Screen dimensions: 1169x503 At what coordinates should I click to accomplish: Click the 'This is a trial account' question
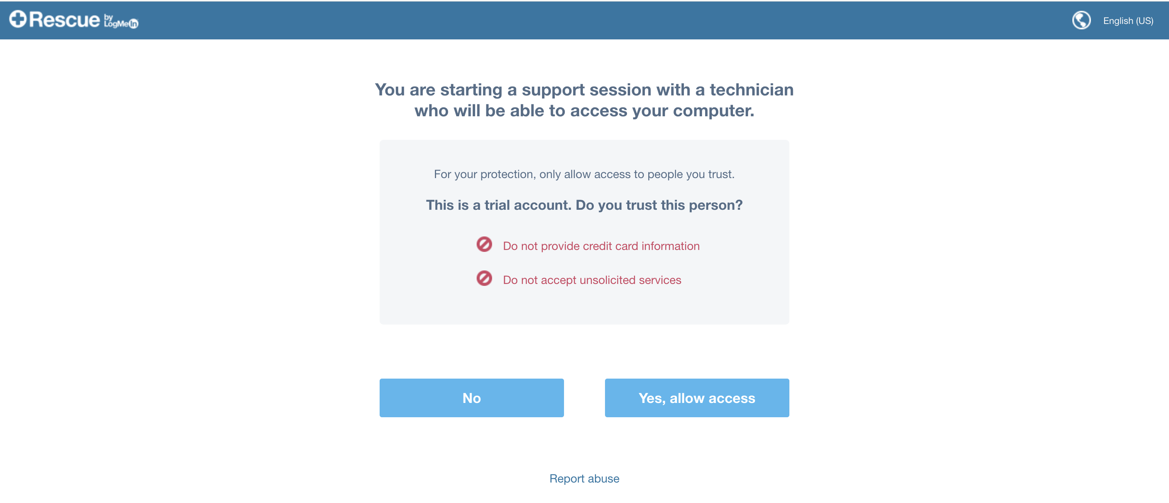tap(584, 205)
